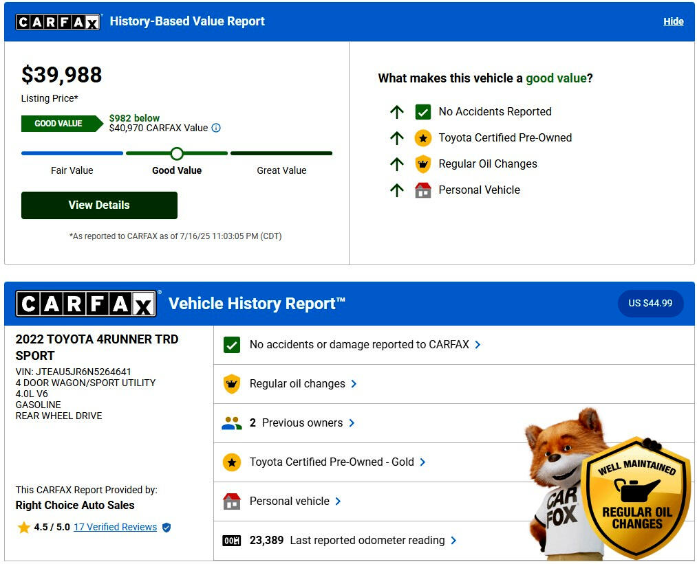Click the Good Value label under slider
697x564 pixels.
click(x=177, y=170)
